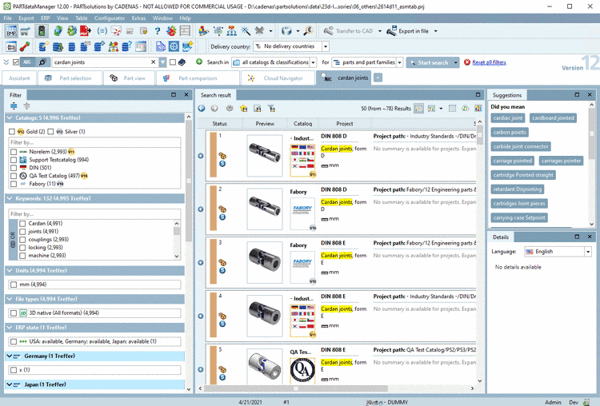Click the blue book icon beside search field
The height and width of the screenshot is (406, 600).
click(182, 62)
